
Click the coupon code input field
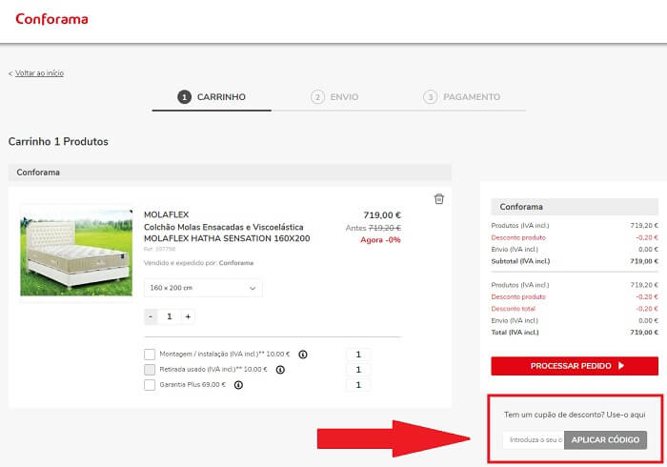pos(534,439)
